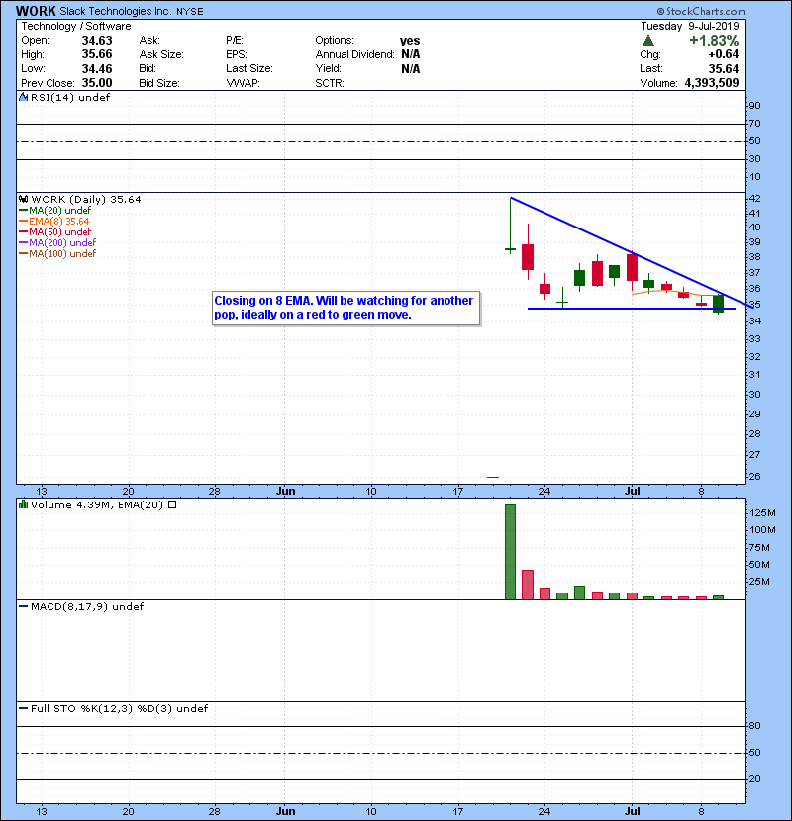Click the blue dash icon beside Full STO
Screen dimensions: 792x821
click(x=24, y=709)
